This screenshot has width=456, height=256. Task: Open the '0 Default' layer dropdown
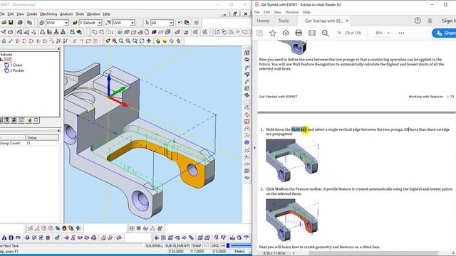pyautogui.click(x=99, y=23)
